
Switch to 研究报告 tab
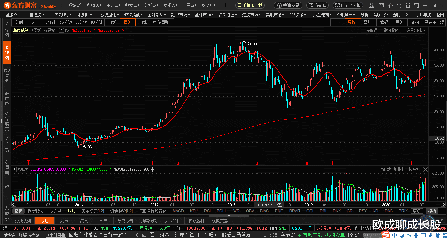tap(125, 221)
